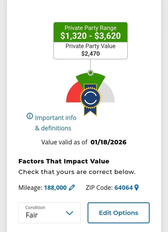Image resolution: width=168 pixels, height=232 pixels.
Task: Click the $1,320 - $3,620 price range text
Action: coord(90,36)
